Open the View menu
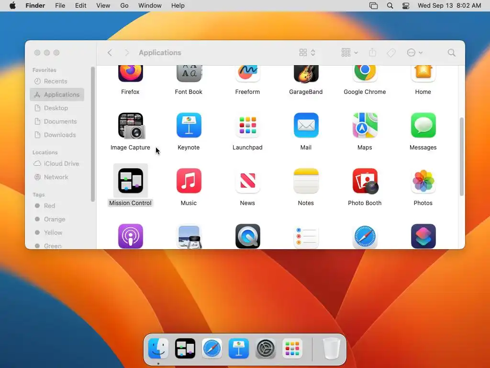Viewport: 490px width, 368px height. coord(103,6)
